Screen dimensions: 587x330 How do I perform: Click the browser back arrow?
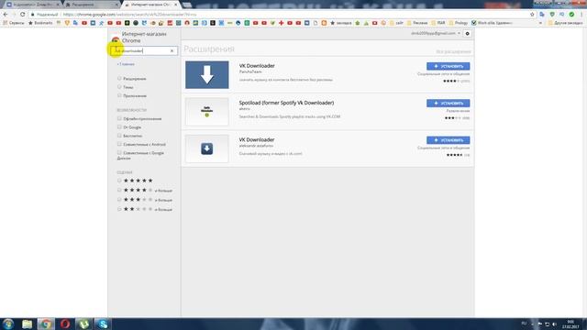(x=6, y=15)
